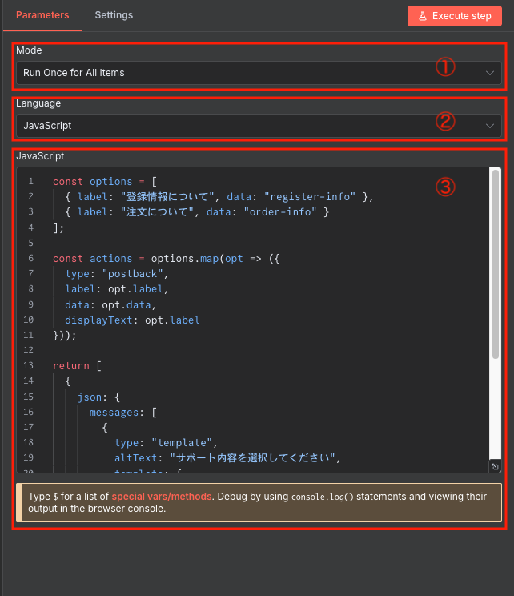This screenshot has width=514, height=596.
Task: Click 'label: opt.label,' on line 8
Action: (x=117, y=289)
